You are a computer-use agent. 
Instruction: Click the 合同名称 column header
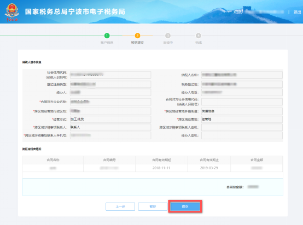coord(53,160)
